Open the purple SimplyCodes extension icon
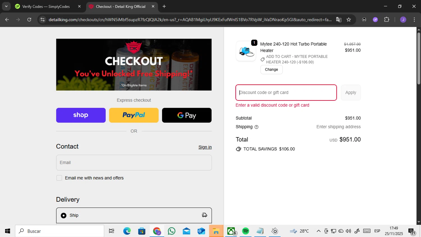 tap(375, 20)
